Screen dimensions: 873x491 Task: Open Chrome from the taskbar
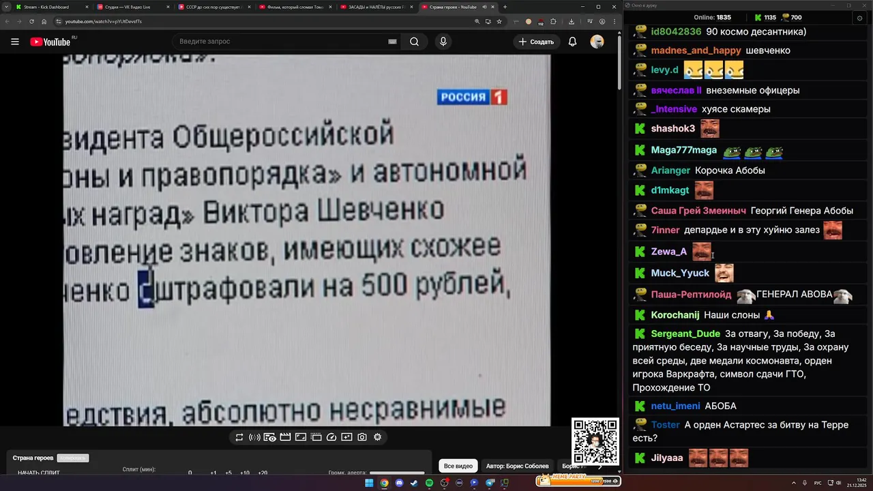(384, 483)
